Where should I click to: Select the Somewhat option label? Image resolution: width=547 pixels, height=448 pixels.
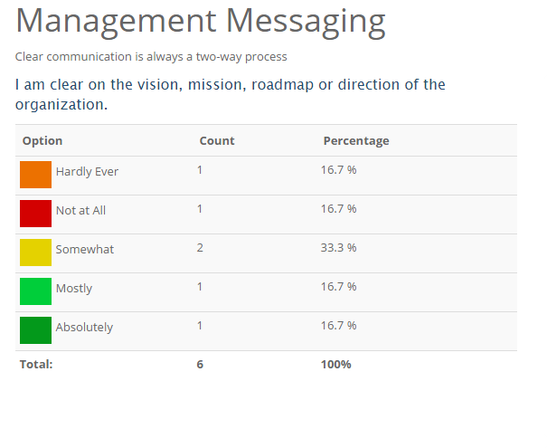click(x=85, y=250)
